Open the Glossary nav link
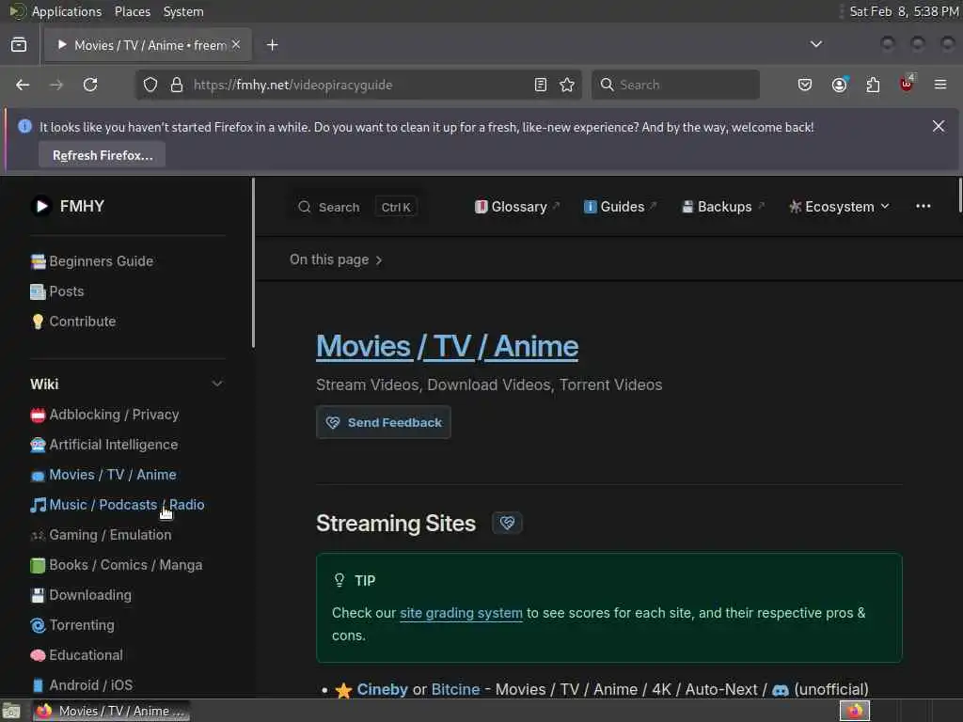Screen dimensions: 963x722 [517, 207]
